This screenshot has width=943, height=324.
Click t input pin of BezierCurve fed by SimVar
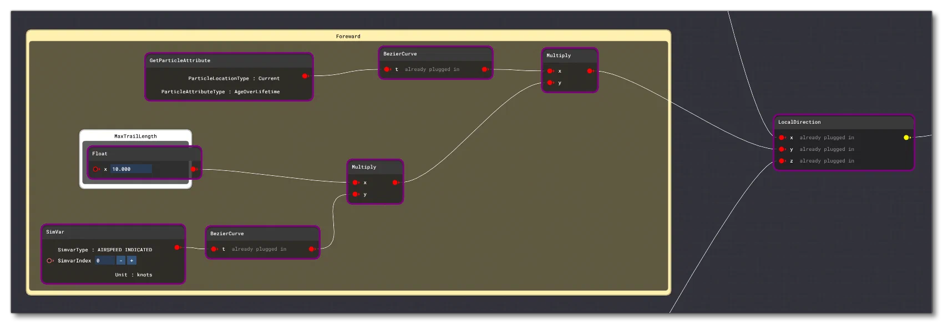[x=214, y=249]
